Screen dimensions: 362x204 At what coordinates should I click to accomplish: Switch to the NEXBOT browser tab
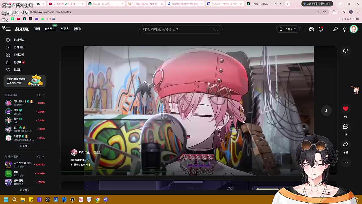pos(225,4)
